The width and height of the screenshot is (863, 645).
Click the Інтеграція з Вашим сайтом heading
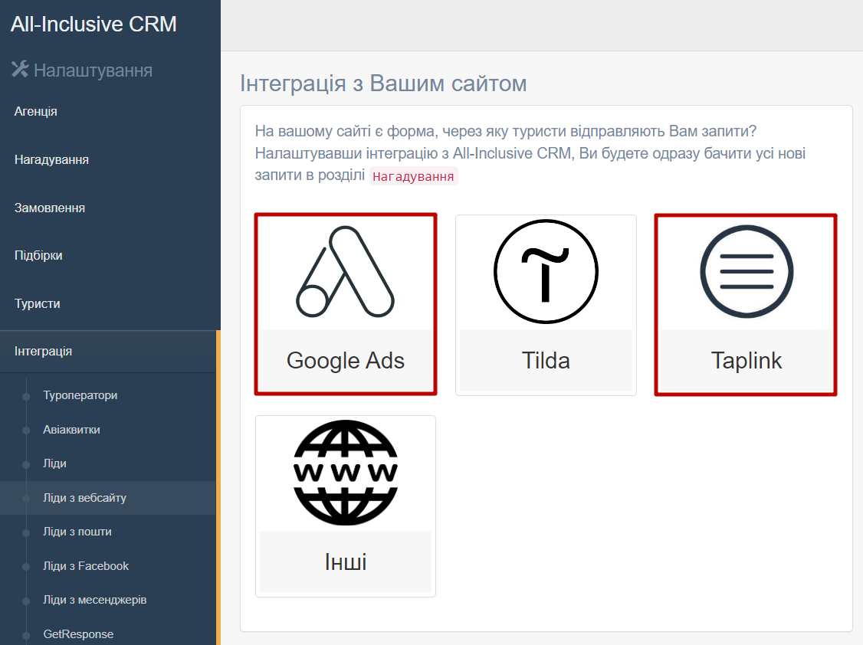tap(383, 83)
